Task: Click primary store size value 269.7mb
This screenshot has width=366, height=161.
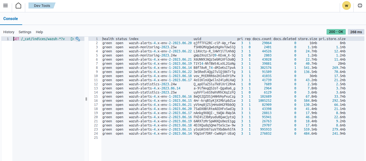Action: (x=339, y=68)
